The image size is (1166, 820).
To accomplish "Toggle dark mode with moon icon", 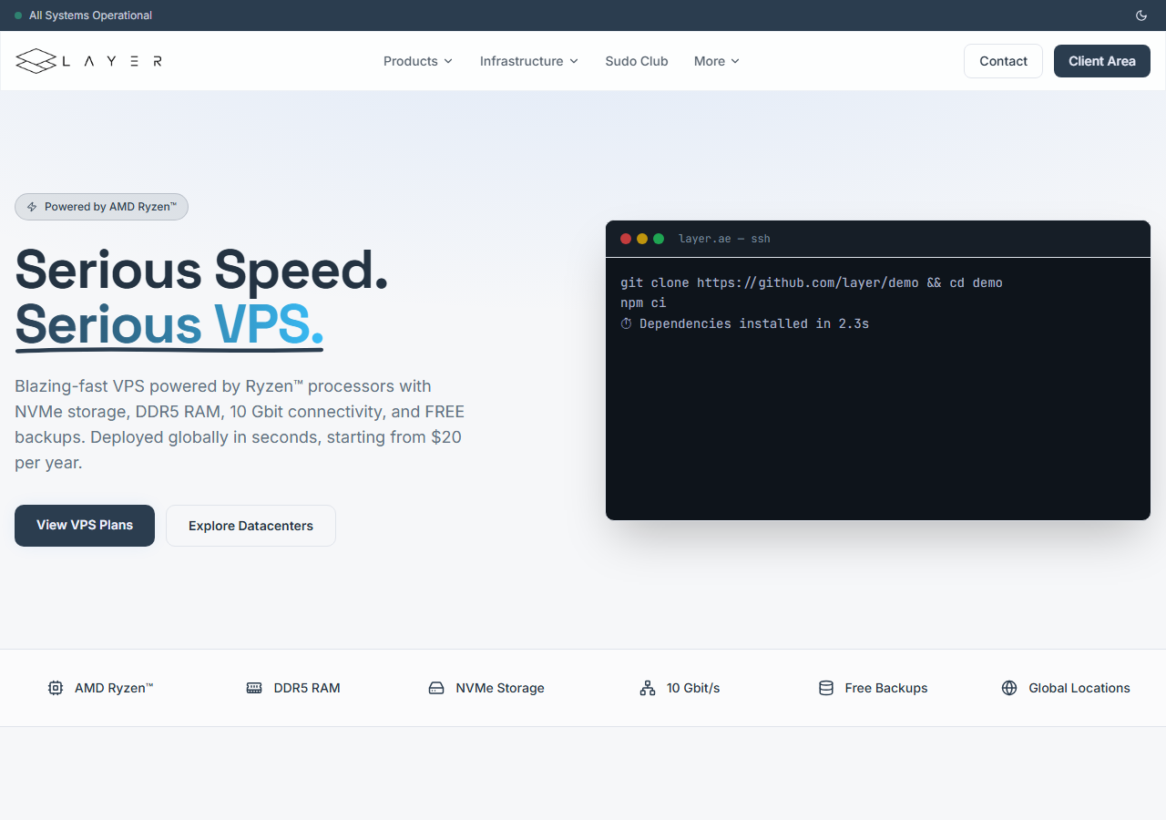I will [x=1141, y=15].
